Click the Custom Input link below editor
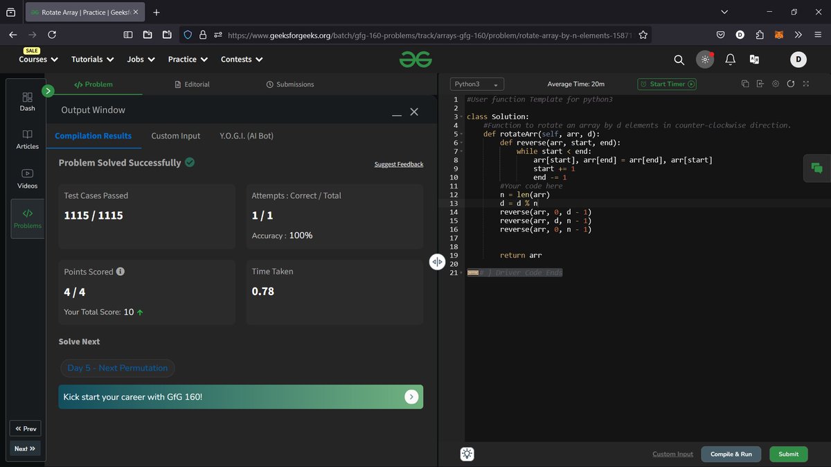This screenshot has height=467, width=831. pyautogui.click(x=672, y=455)
